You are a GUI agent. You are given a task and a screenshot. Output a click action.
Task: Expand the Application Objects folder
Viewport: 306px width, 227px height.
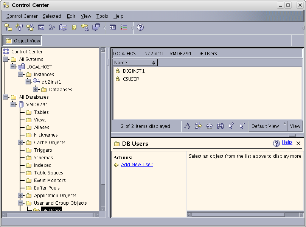pos(20,195)
